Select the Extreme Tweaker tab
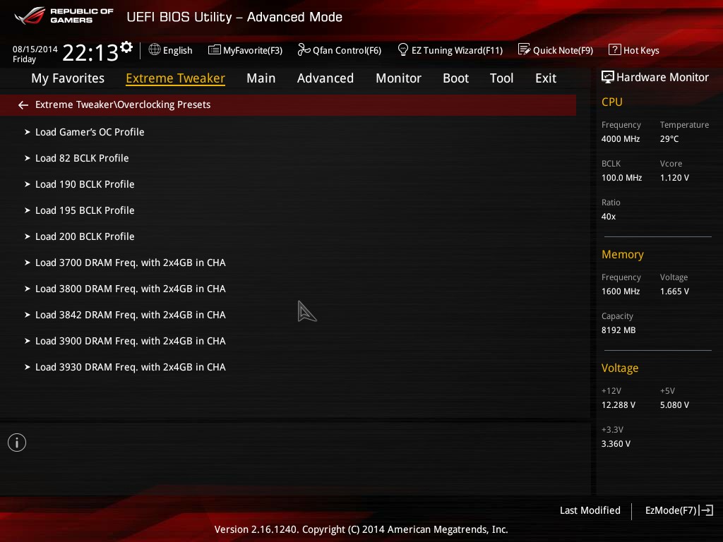 (175, 78)
